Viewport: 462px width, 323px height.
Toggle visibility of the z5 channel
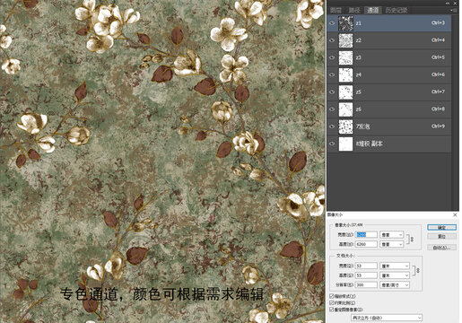(x=332, y=92)
